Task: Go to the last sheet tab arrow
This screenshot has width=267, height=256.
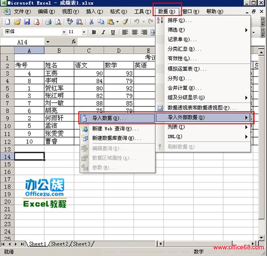Action: 22,244
